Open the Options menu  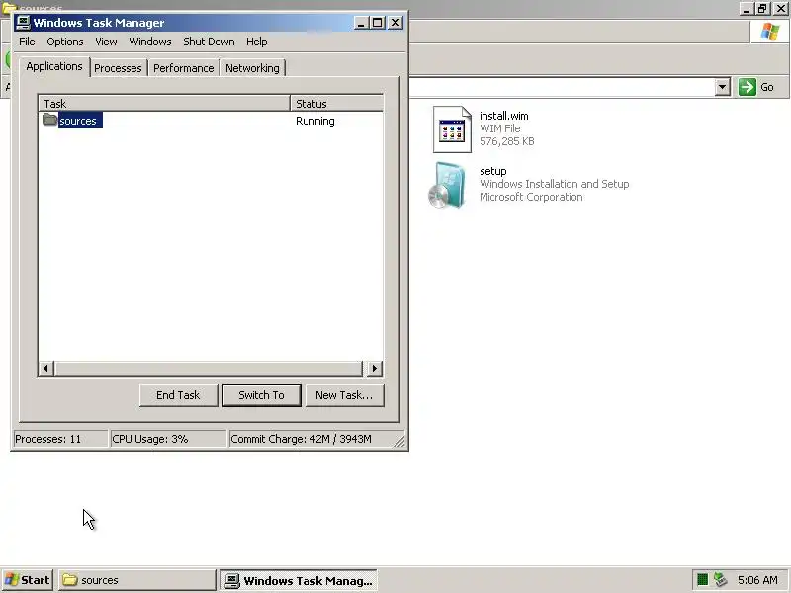65,42
